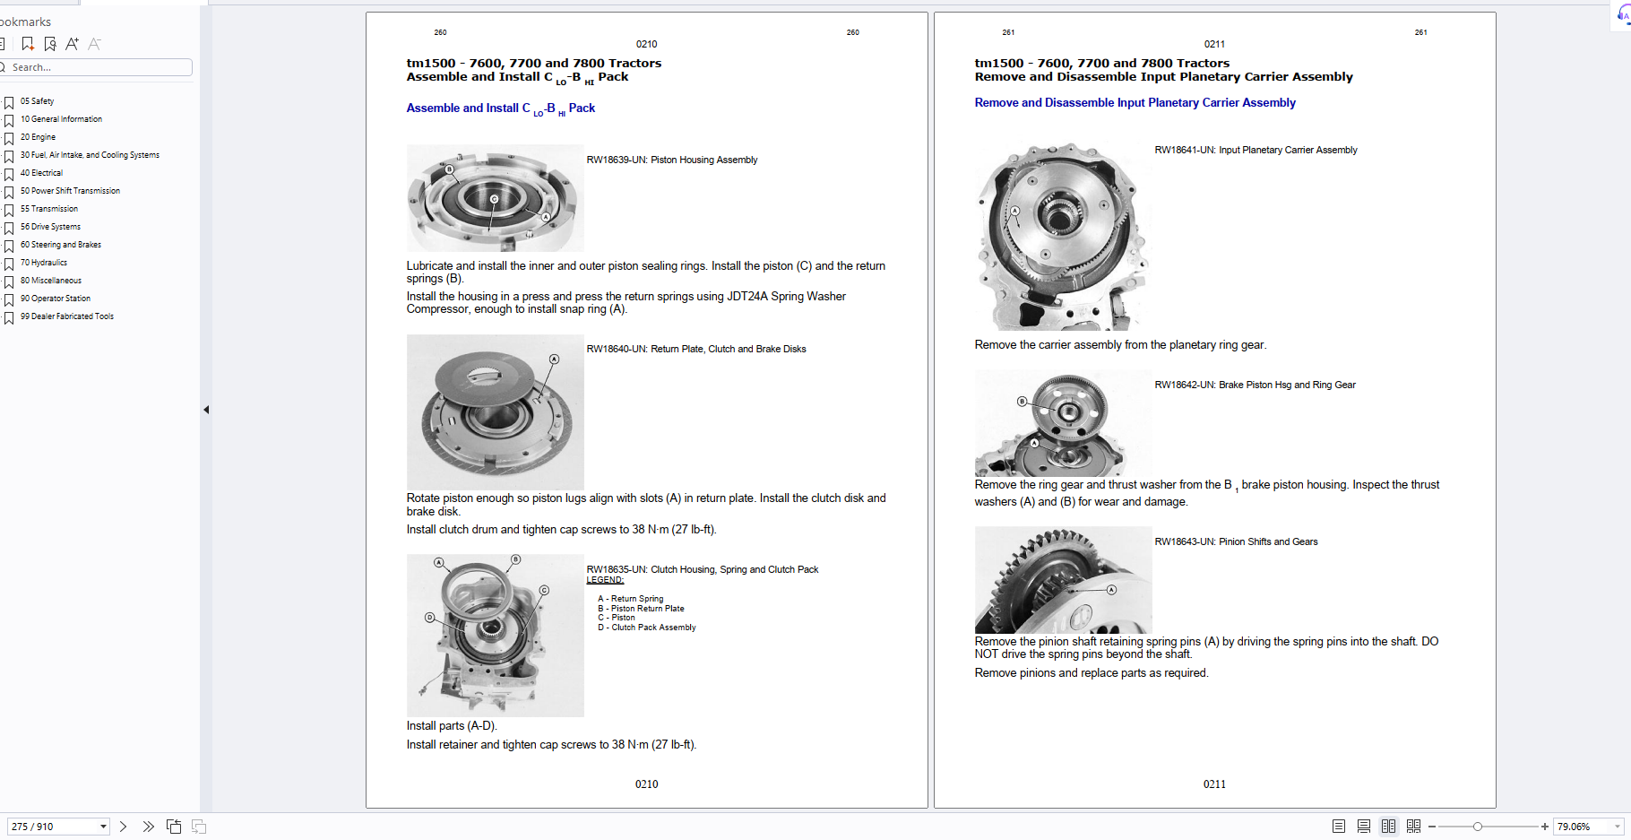Viewport: 1631px width, 840px height.
Task: Click 'RW18639-UN: Piston Housing Assembly' caption
Action: click(x=672, y=160)
